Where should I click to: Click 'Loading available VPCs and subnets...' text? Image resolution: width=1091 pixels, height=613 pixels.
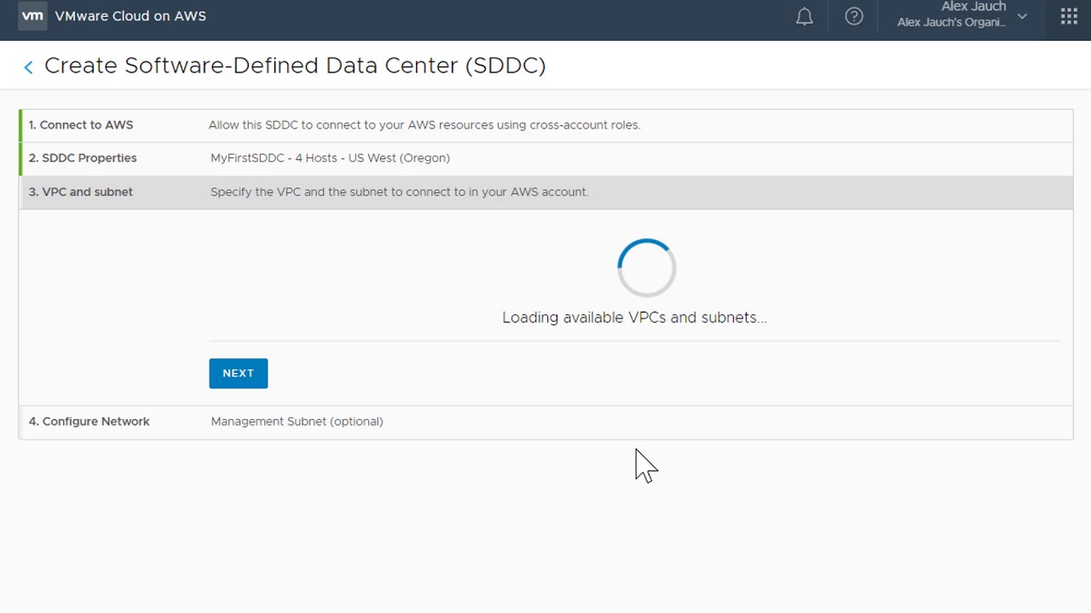tap(634, 318)
